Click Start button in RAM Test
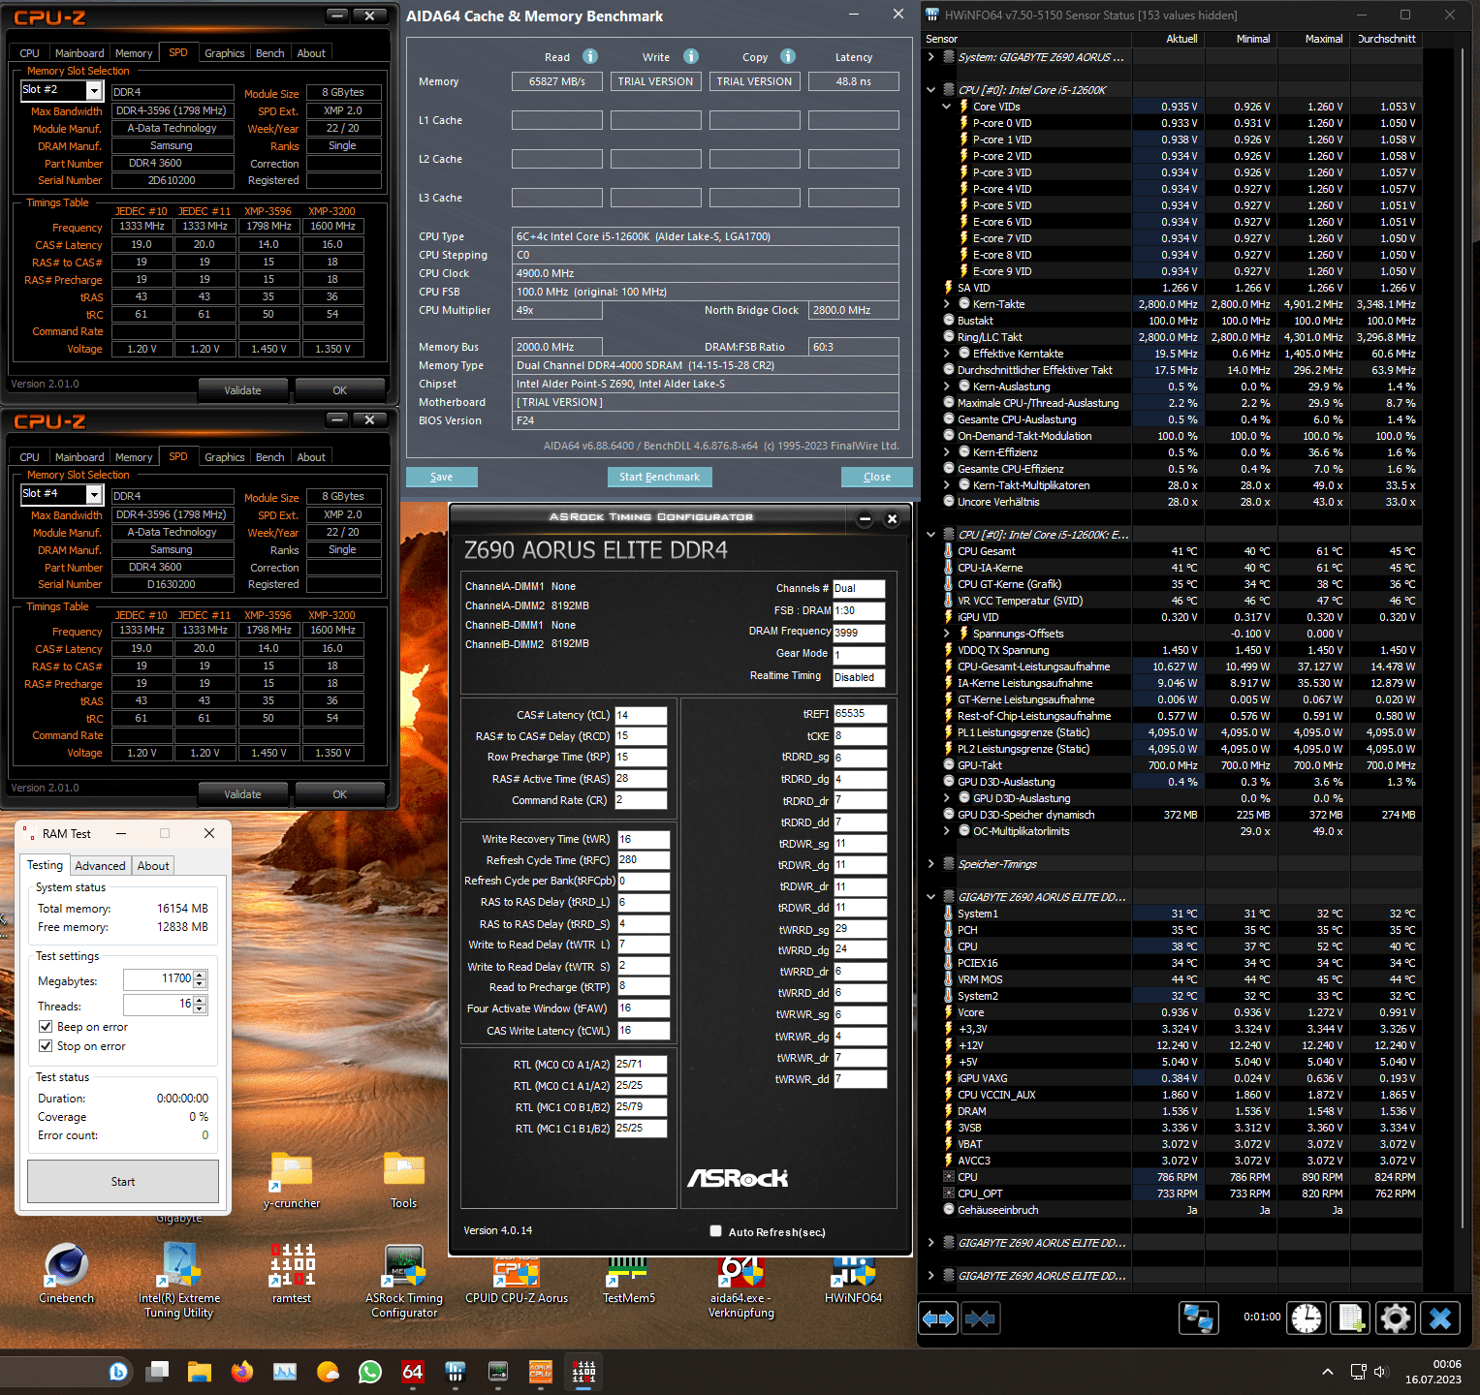Viewport: 1480px width, 1395px height. [123, 1181]
